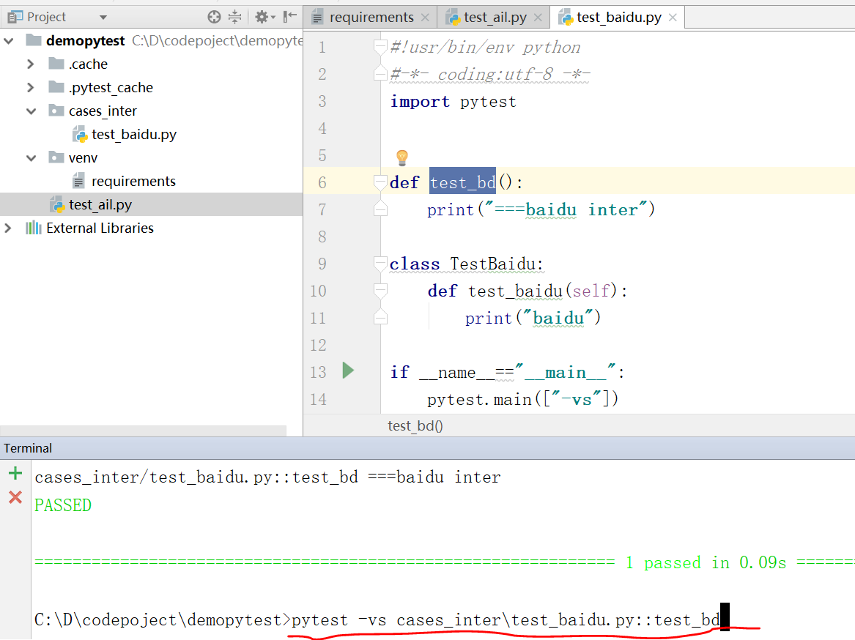This screenshot has height=640, width=855.
Task: Click the requirements tab file icon
Action: pyautogui.click(x=317, y=18)
